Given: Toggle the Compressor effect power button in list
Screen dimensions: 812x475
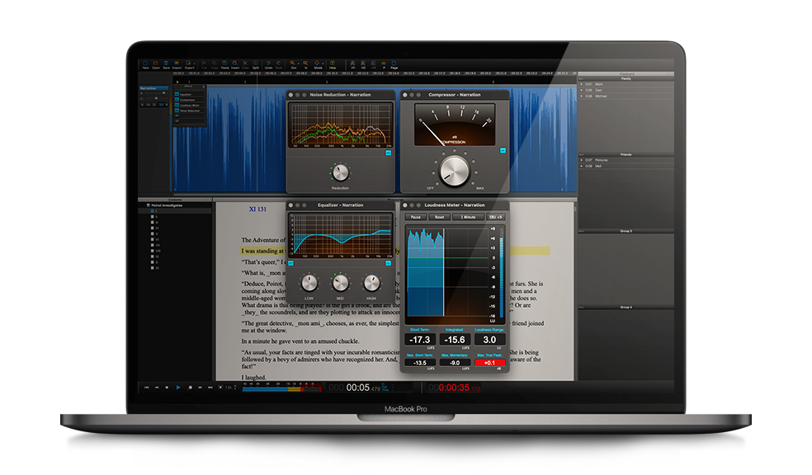Looking at the screenshot, I should tap(177, 100).
